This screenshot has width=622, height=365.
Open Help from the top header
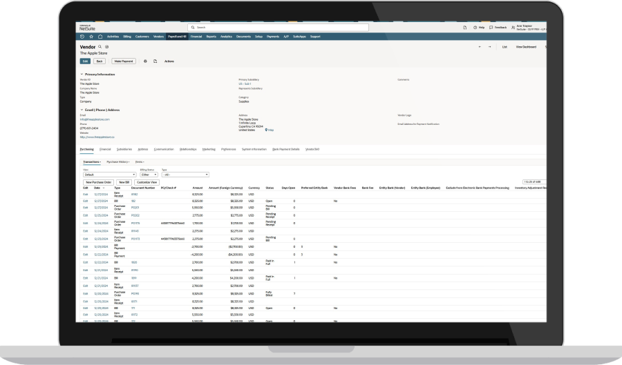[479, 28]
